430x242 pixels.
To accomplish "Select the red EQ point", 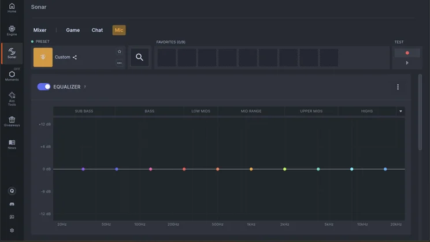I will pyautogui.click(x=184, y=169).
